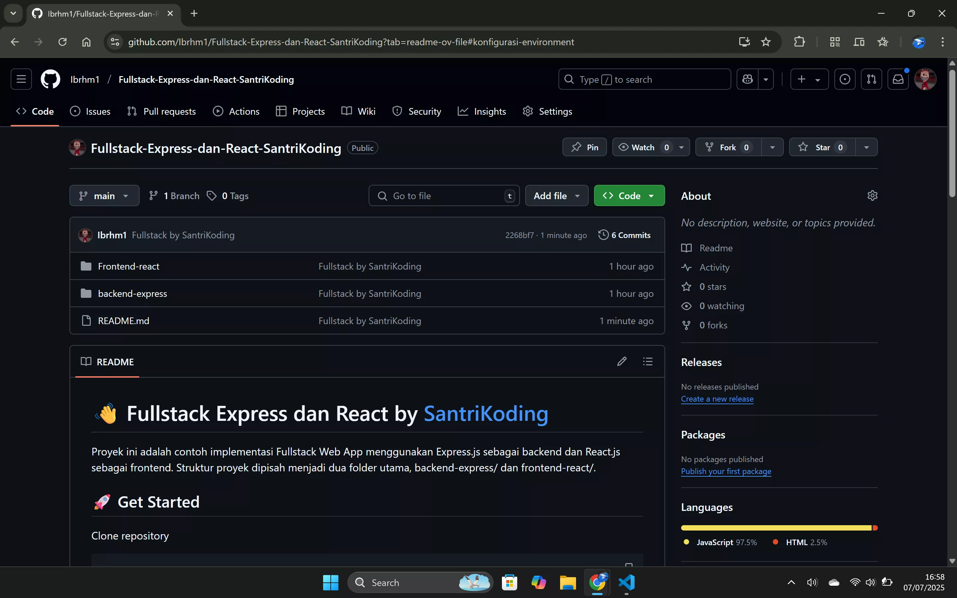The height and width of the screenshot is (598, 957).
Task: Focus the Type / to search field
Action: tap(644, 79)
